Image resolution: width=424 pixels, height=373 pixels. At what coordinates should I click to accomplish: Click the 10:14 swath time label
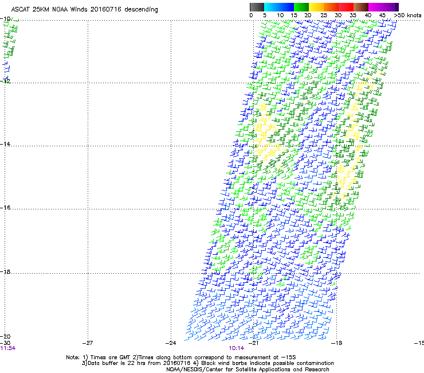pyautogui.click(x=236, y=348)
